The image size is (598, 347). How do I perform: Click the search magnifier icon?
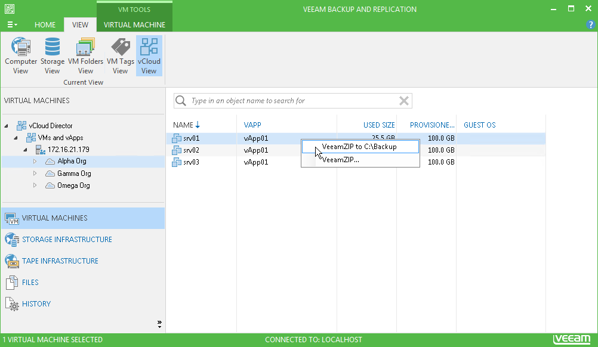[x=181, y=101]
